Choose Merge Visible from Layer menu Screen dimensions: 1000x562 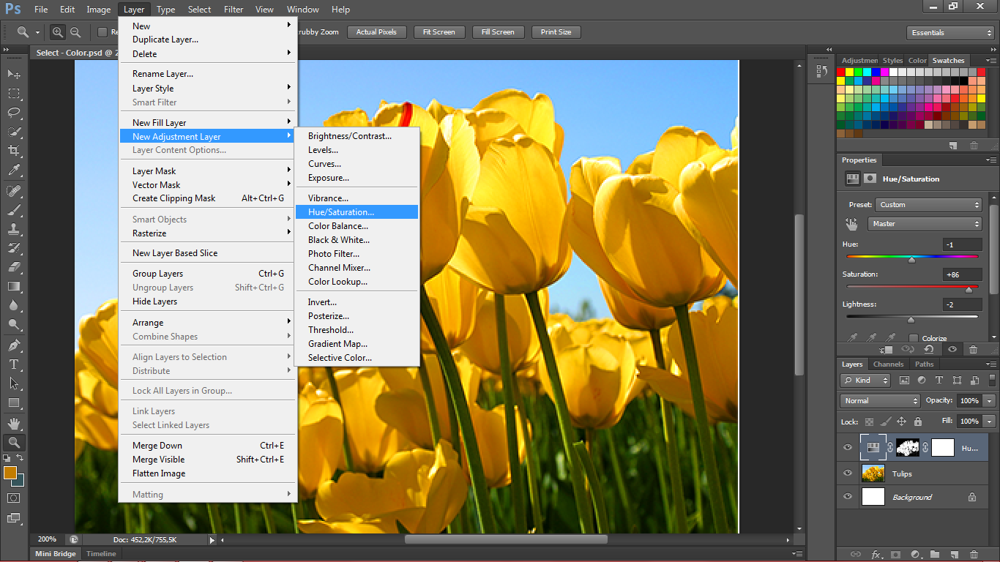pyautogui.click(x=209, y=460)
